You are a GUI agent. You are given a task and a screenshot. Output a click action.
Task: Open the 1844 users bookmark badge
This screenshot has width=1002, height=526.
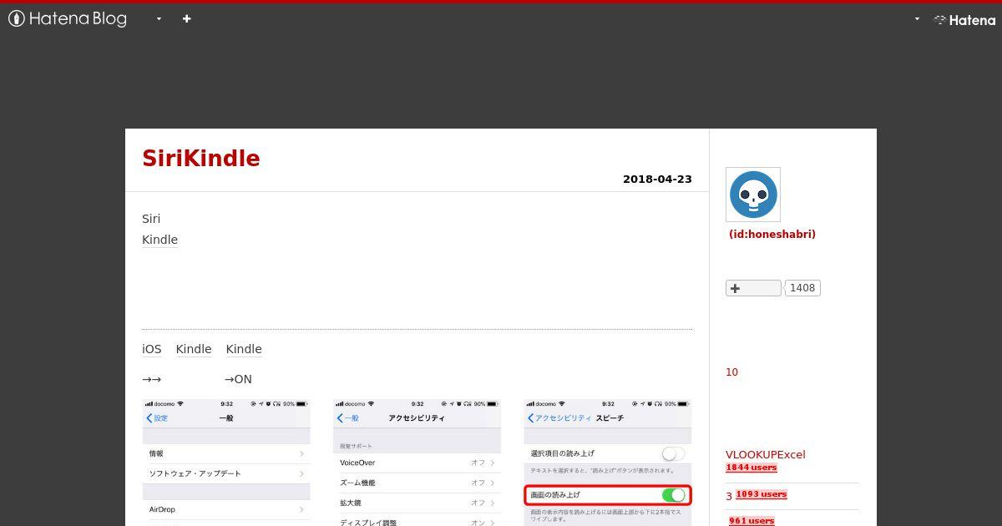(x=751, y=468)
